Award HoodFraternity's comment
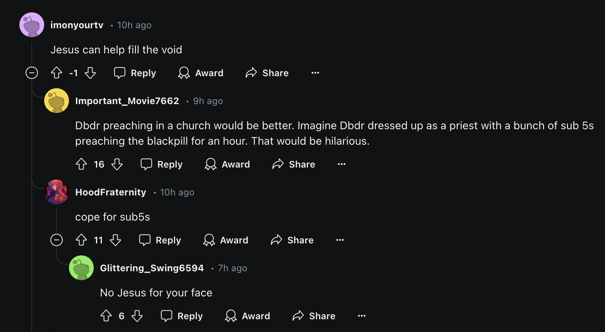Image resolution: width=605 pixels, height=332 pixels. pyautogui.click(x=226, y=240)
